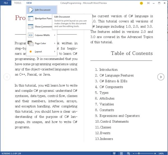The image size is (168, 155).
Task: Maximize the Word window
Action: pos(159,3)
